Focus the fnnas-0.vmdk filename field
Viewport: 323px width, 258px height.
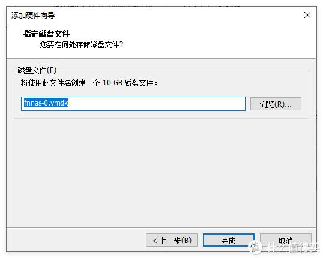point(133,104)
